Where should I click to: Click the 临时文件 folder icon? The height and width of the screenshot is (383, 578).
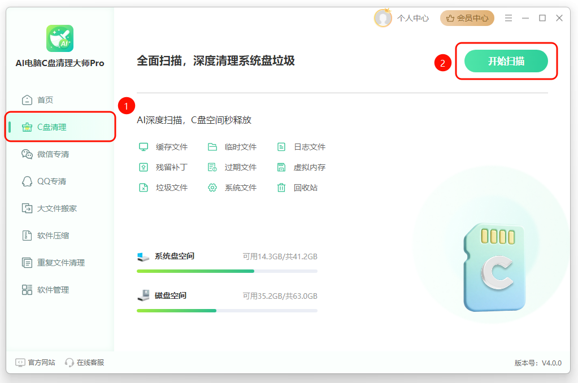point(212,147)
